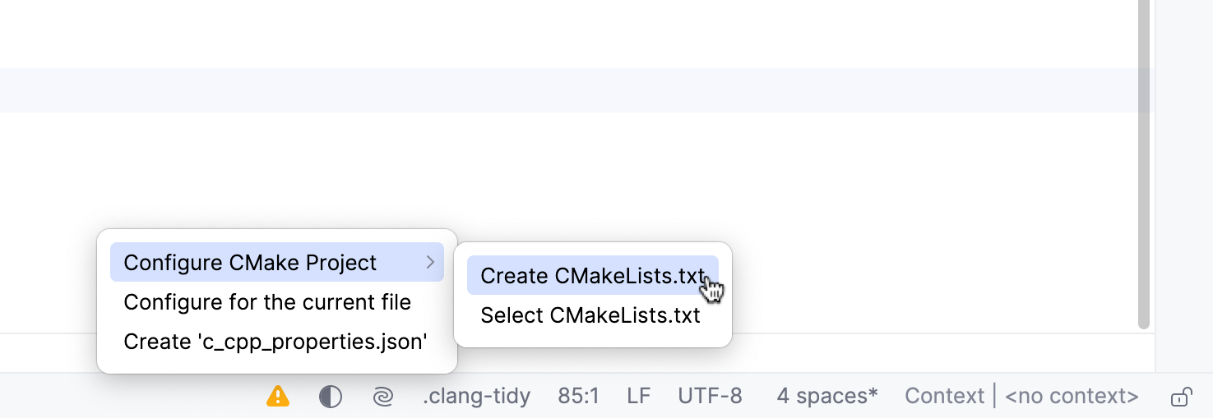1213x418 pixels.
Task: Open the LF line separator selector
Action: point(638,397)
